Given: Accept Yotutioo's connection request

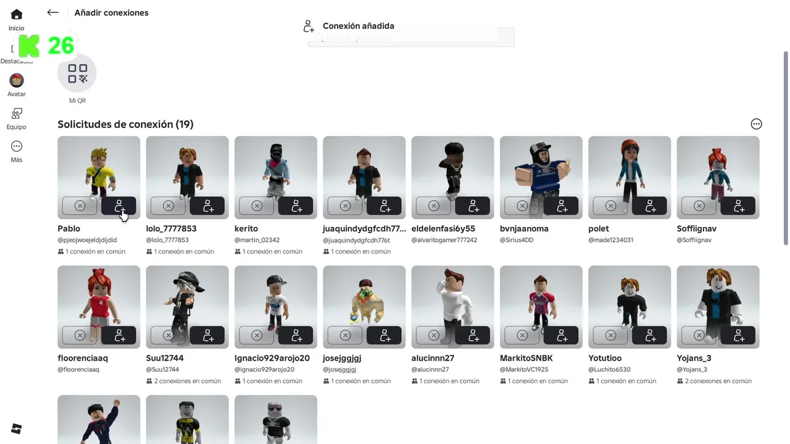Looking at the screenshot, I should [x=649, y=335].
